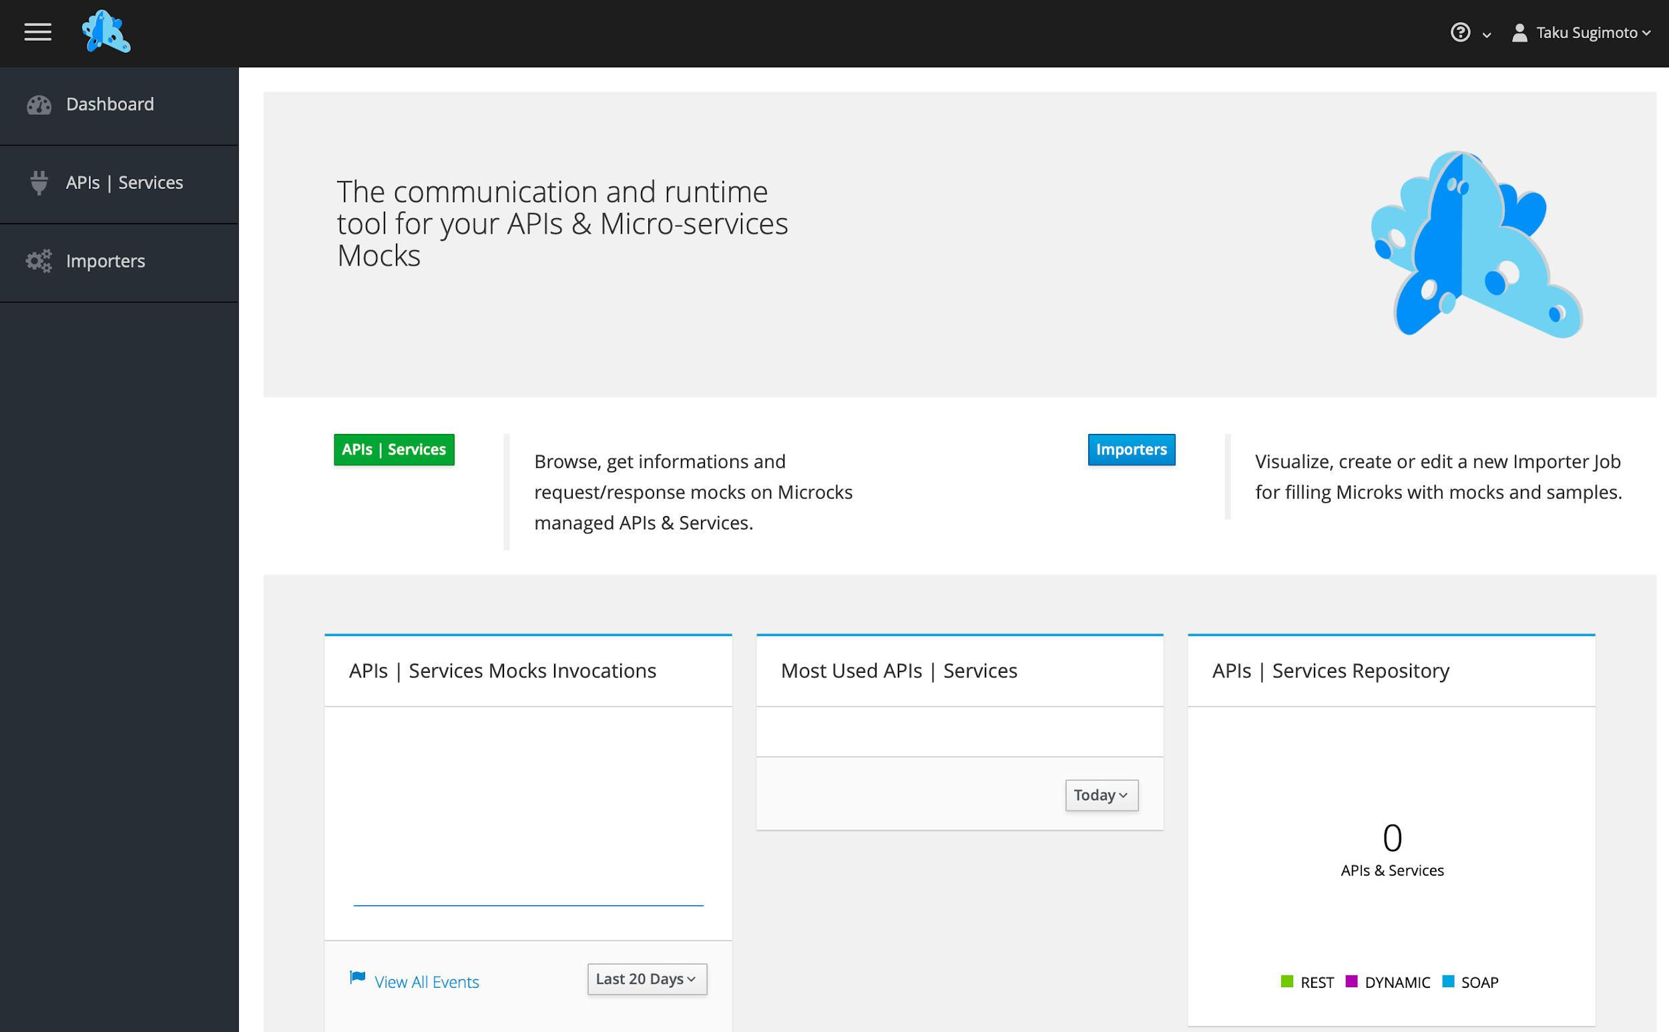Click the green REST legend swatch
The height and width of the screenshot is (1032, 1669).
(1287, 981)
